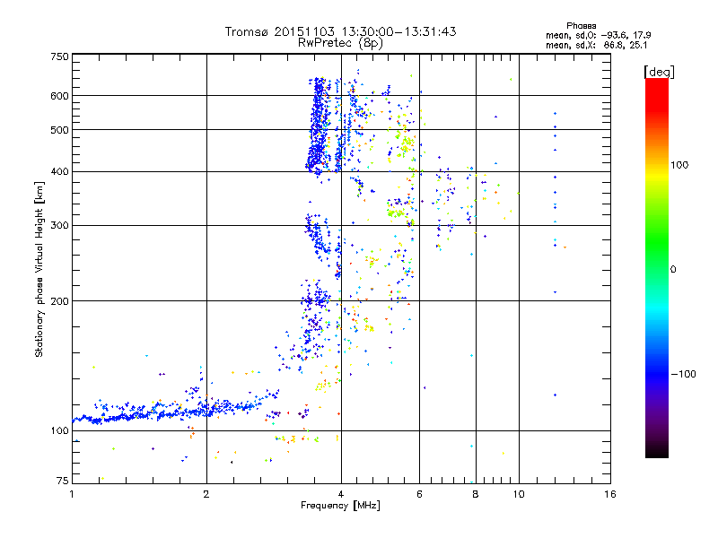Viewport: 718px width, 538px height.
Task: Click the y-axis tick label '600'
Action: click(59, 96)
